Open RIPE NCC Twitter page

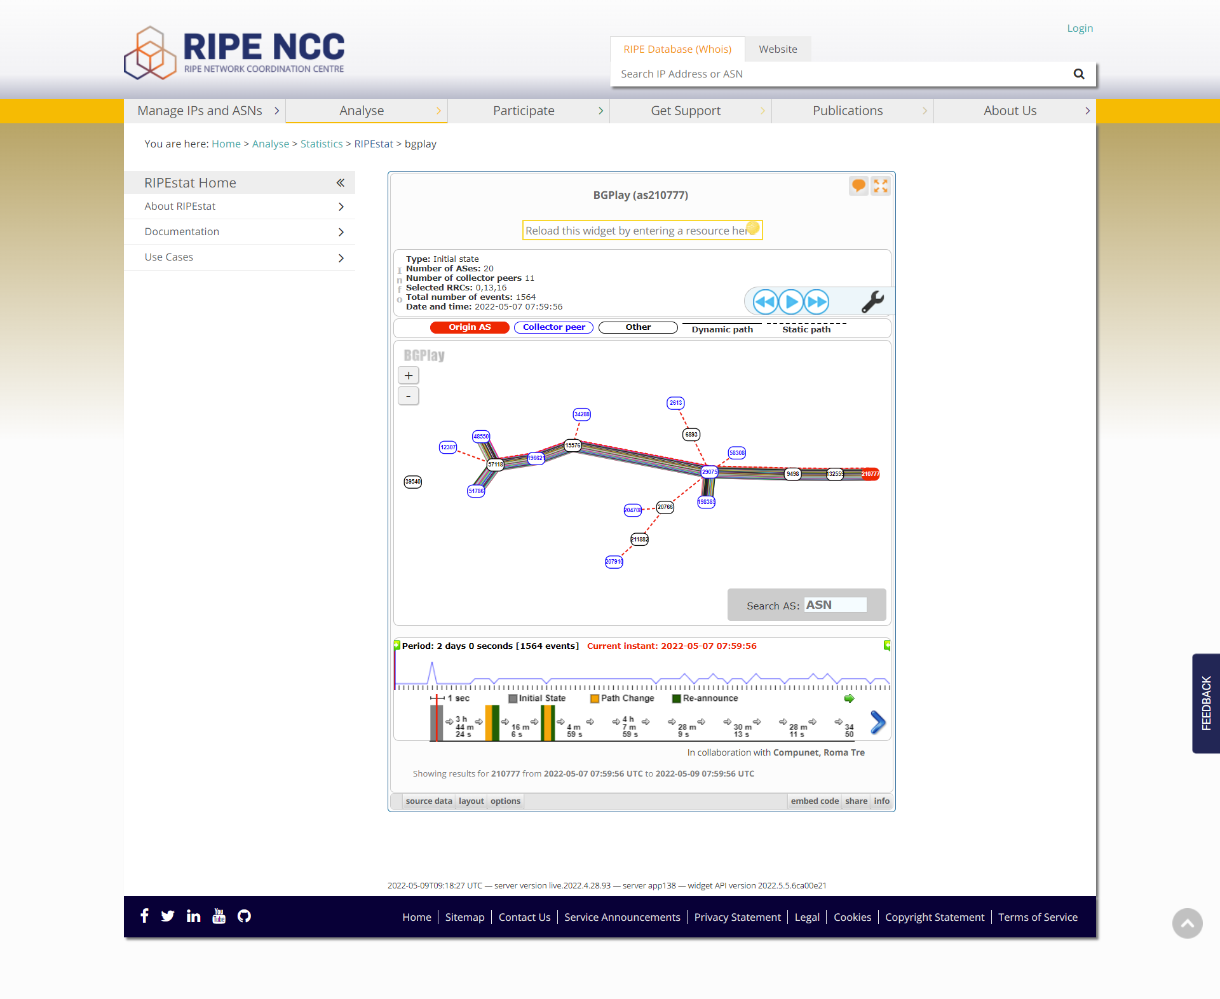pyautogui.click(x=168, y=916)
